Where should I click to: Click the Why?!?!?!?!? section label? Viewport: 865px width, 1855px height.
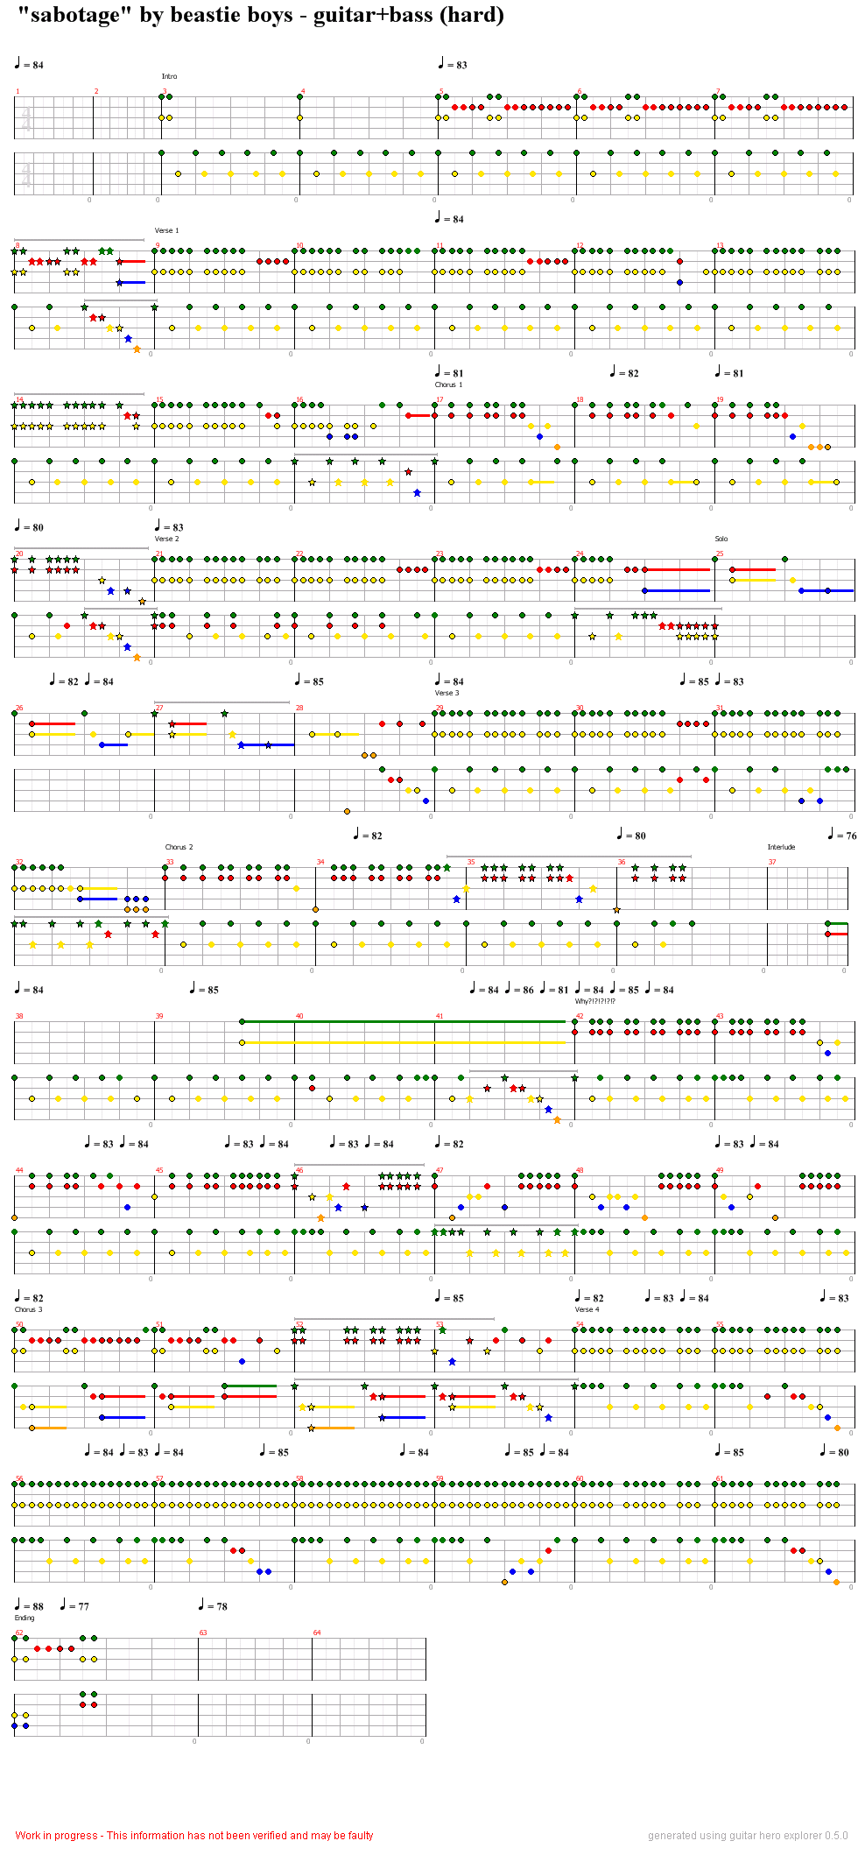[595, 1001]
